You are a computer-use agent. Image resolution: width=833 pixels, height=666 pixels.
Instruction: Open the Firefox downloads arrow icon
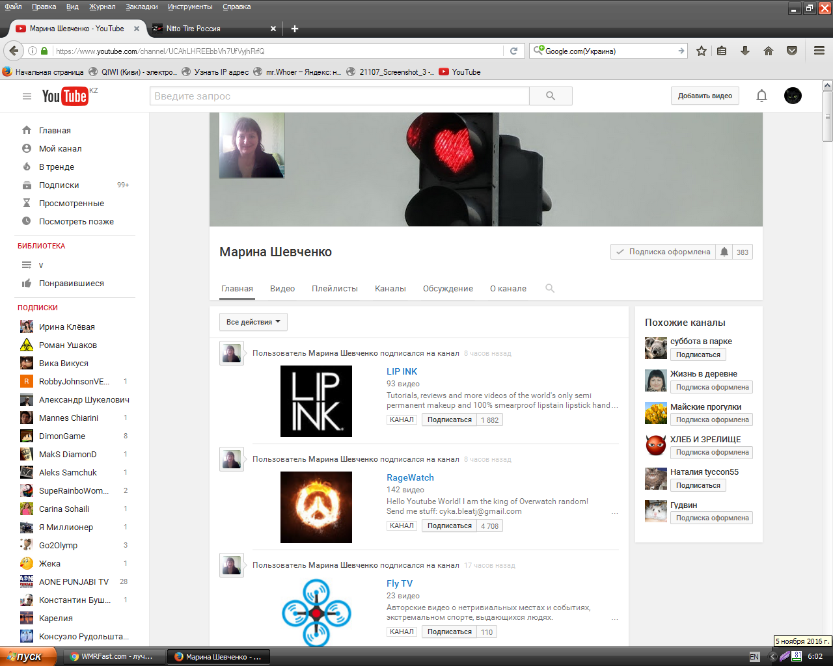[x=745, y=51]
